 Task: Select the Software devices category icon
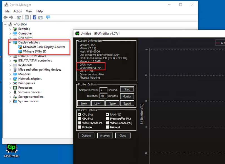click(x=15, y=92)
